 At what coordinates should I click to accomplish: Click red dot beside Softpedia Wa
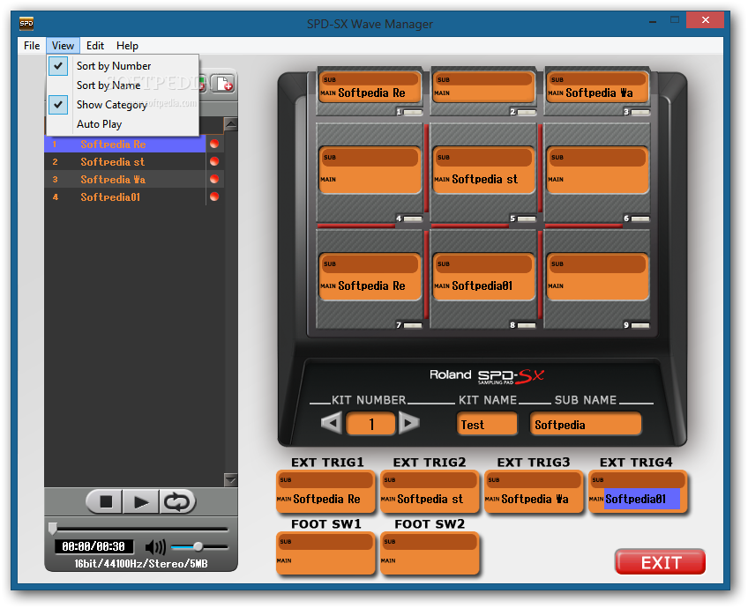214,179
